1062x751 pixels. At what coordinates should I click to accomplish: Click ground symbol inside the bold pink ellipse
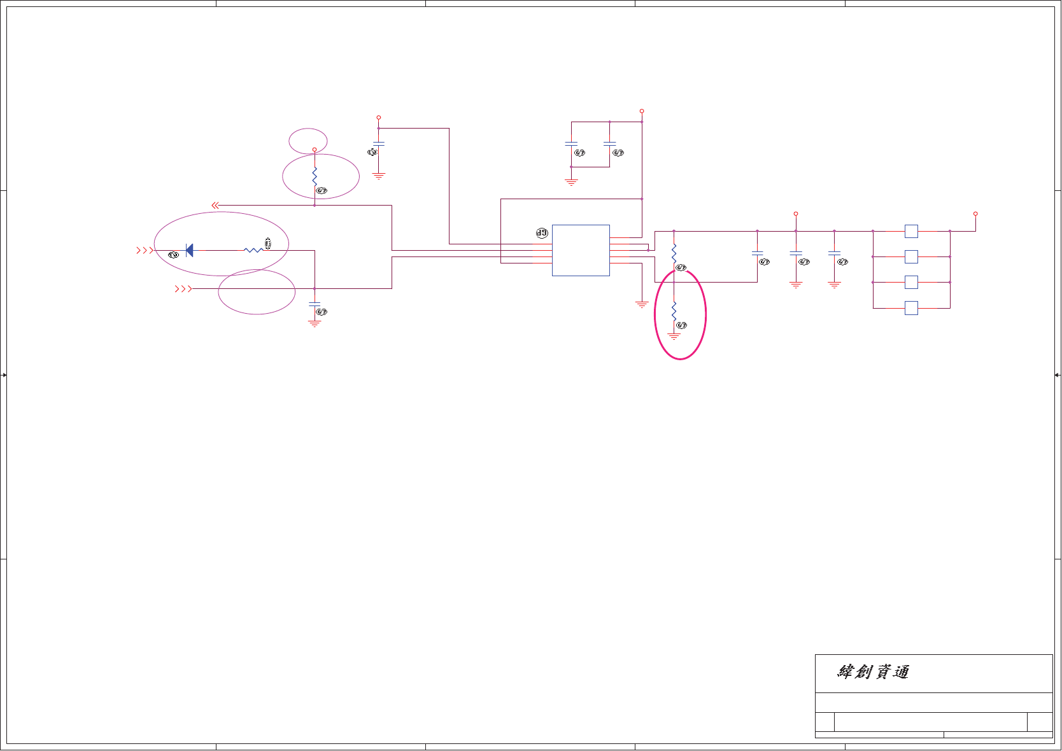coord(674,336)
